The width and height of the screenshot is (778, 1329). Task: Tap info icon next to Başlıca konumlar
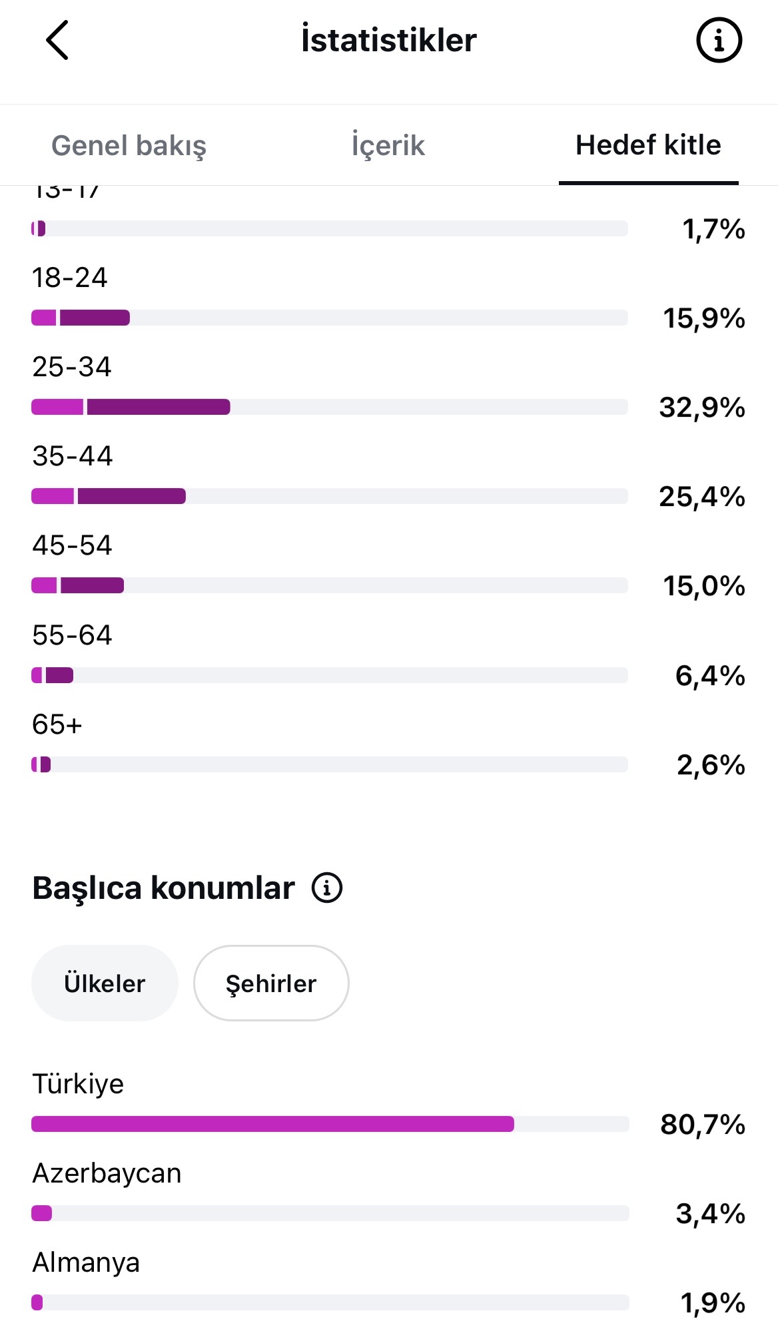coord(327,888)
